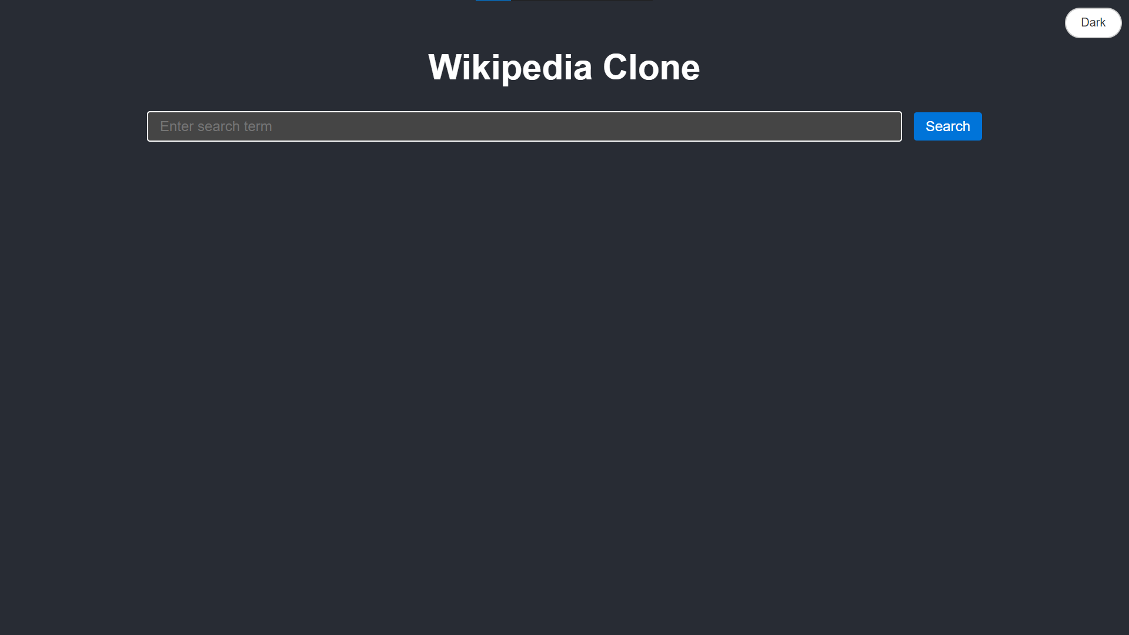
Task: Click the page title at top center
Action: 564,67
